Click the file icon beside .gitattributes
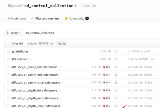 point(8,51)
